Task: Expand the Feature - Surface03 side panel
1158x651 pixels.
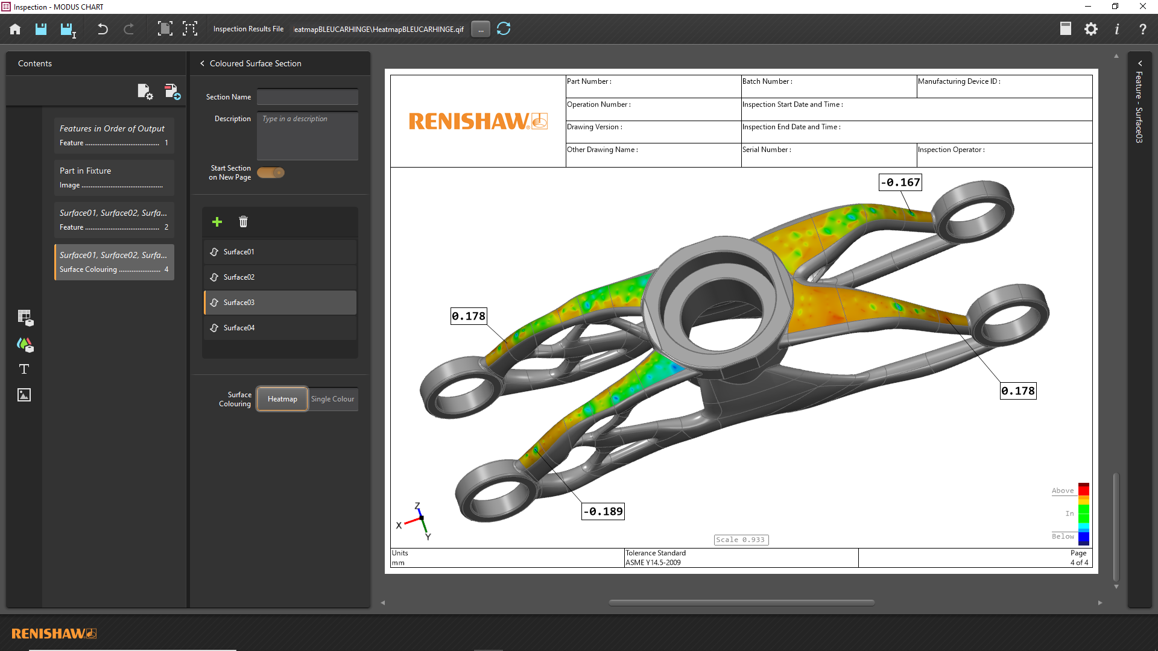Action: click(x=1139, y=63)
